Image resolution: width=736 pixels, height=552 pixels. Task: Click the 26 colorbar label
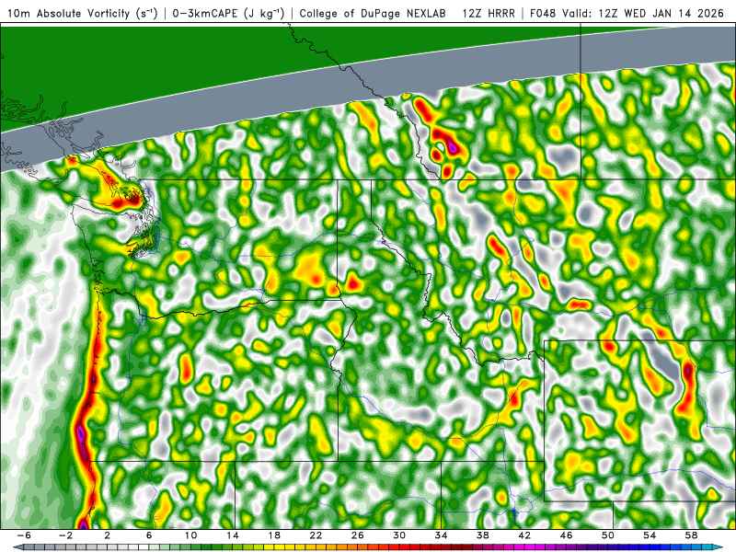tap(357, 535)
